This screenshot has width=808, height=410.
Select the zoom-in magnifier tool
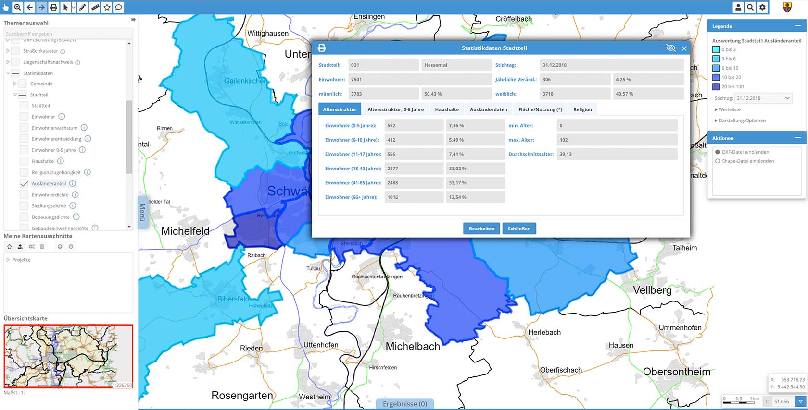click(x=17, y=7)
